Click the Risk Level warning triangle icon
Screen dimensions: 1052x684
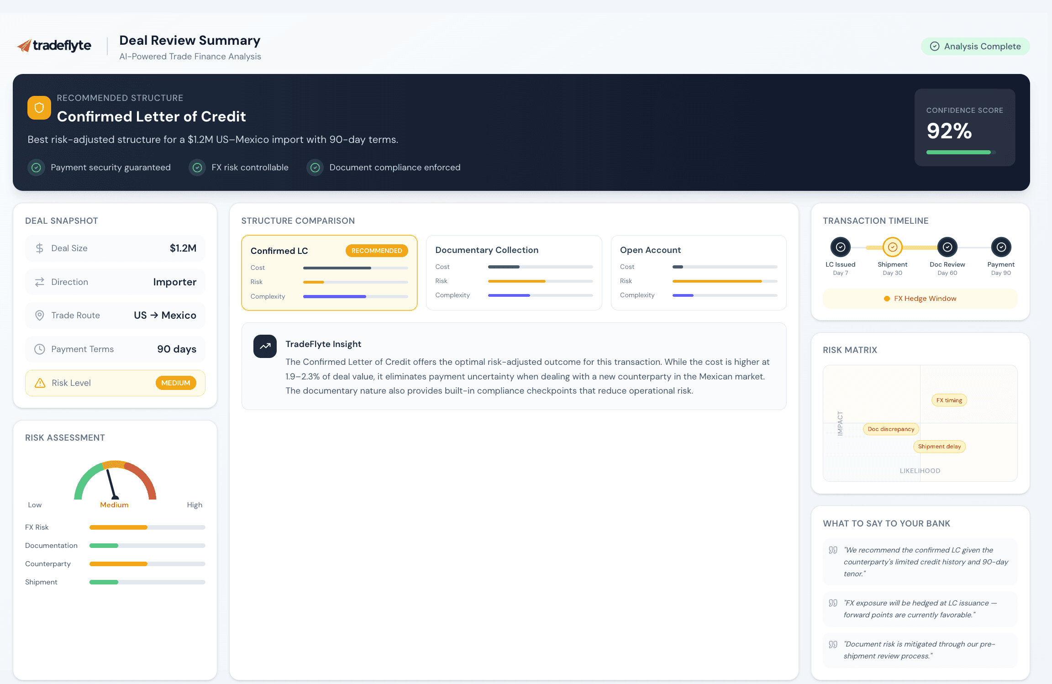[x=40, y=383]
